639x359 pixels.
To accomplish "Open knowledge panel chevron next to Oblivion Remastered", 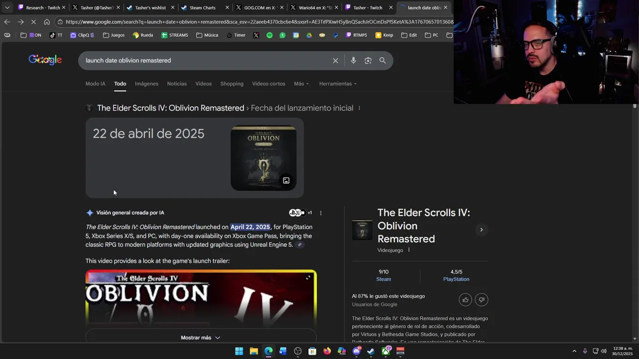I will [x=481, y=230].
